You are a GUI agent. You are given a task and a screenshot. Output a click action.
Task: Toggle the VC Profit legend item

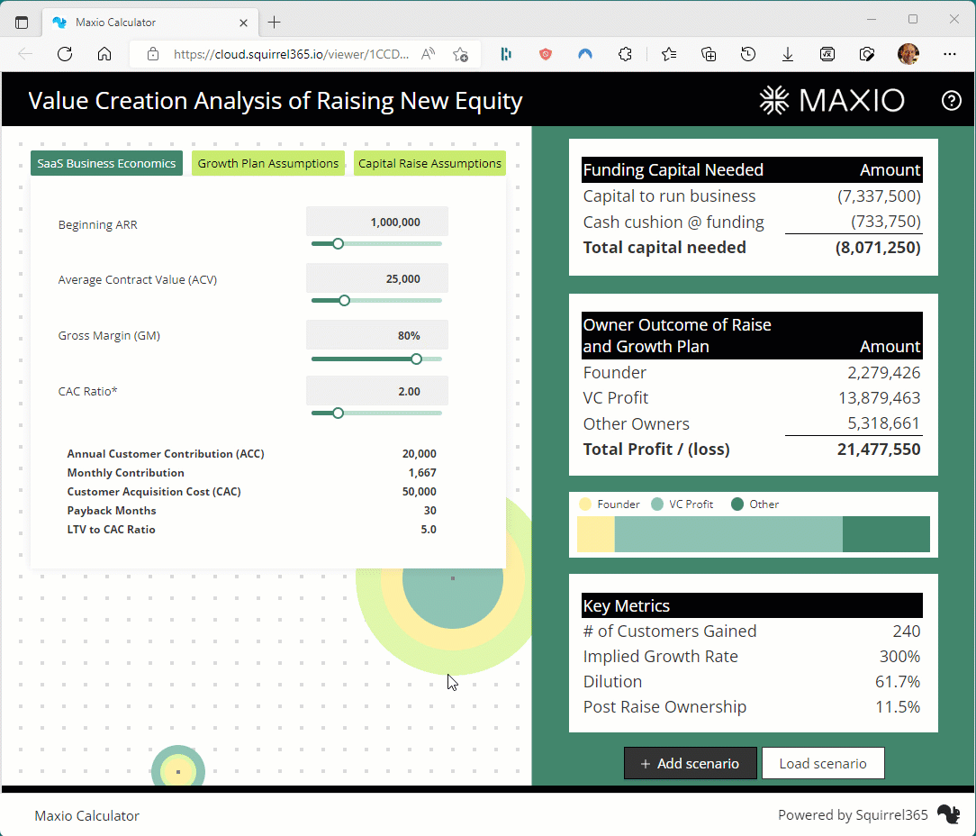click(682, 504)
